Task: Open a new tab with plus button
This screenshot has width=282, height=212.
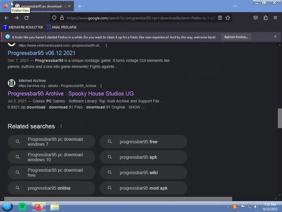Action: (80, 6)
